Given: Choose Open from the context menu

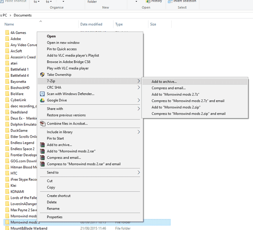Looking at the screenshot, I should 51,36.
